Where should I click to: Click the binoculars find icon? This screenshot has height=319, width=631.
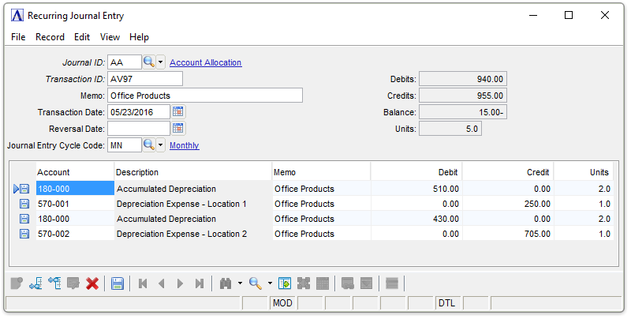226,283
